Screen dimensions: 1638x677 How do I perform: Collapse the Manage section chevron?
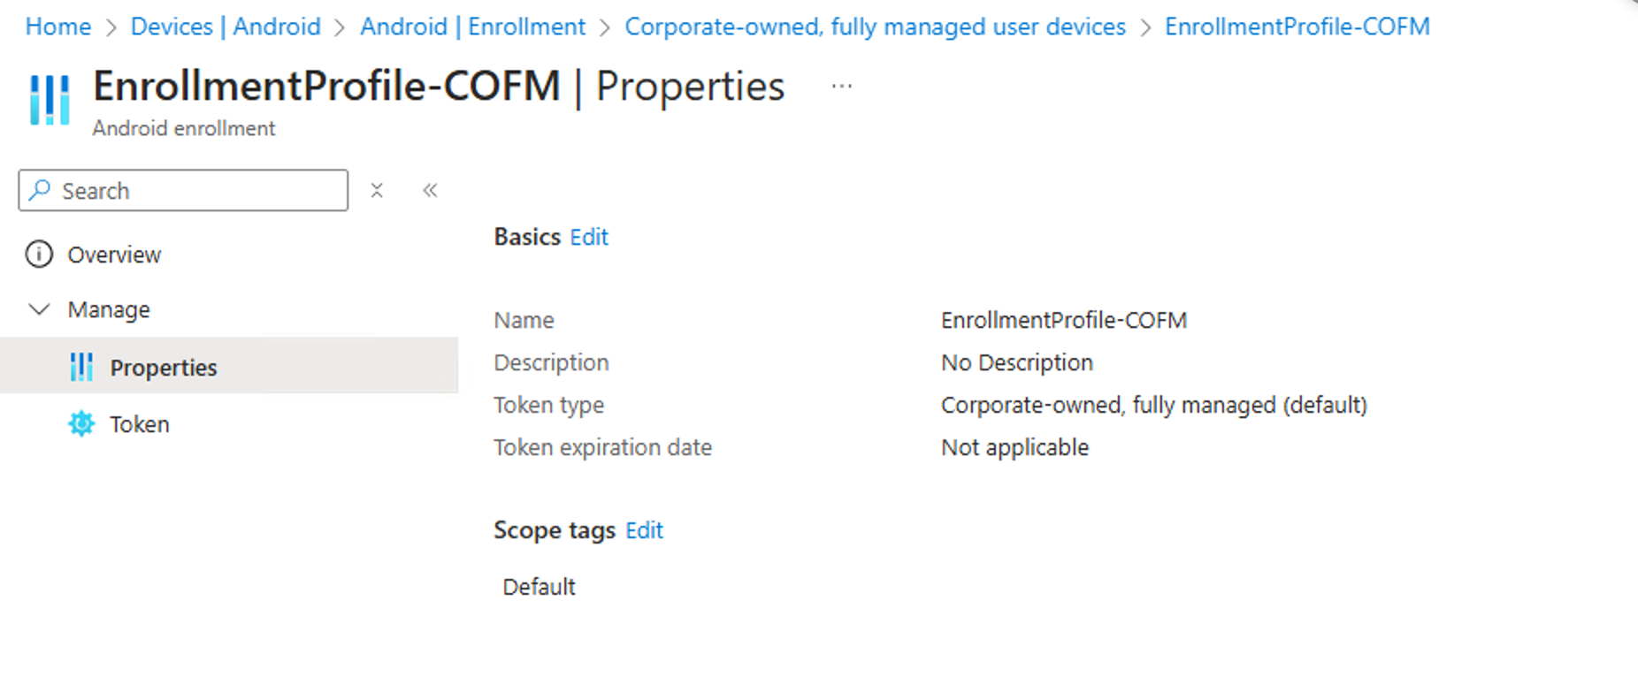[x=39, y=309]
